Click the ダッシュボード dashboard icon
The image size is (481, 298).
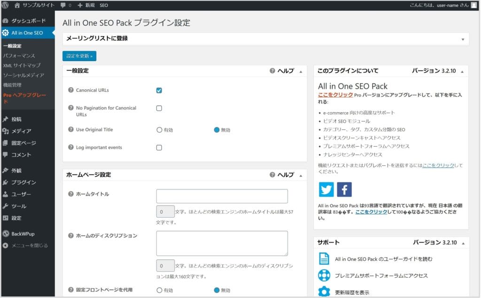5,21
